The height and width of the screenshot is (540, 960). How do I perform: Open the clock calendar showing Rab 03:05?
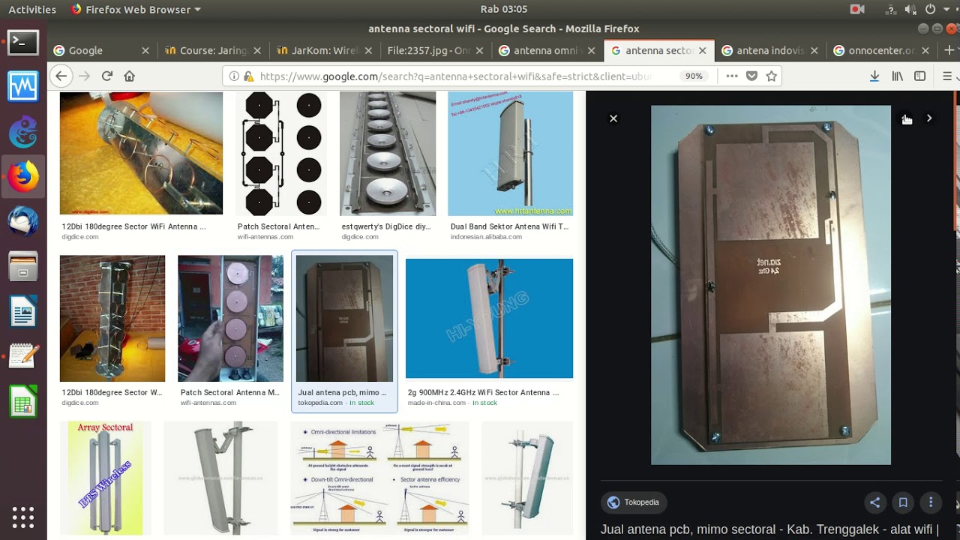(504, 9)
